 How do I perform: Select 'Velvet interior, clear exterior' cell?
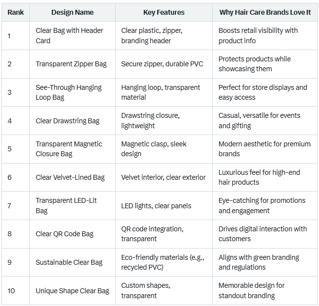pyautogui.click(x=163, y=177)
